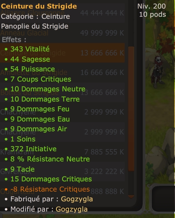The image size is (175, 218).
Task: Click the Ceinture du Strigide tooltip title
Action: pos(39,6)
